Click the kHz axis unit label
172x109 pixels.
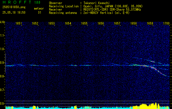(x=2, y=22)
